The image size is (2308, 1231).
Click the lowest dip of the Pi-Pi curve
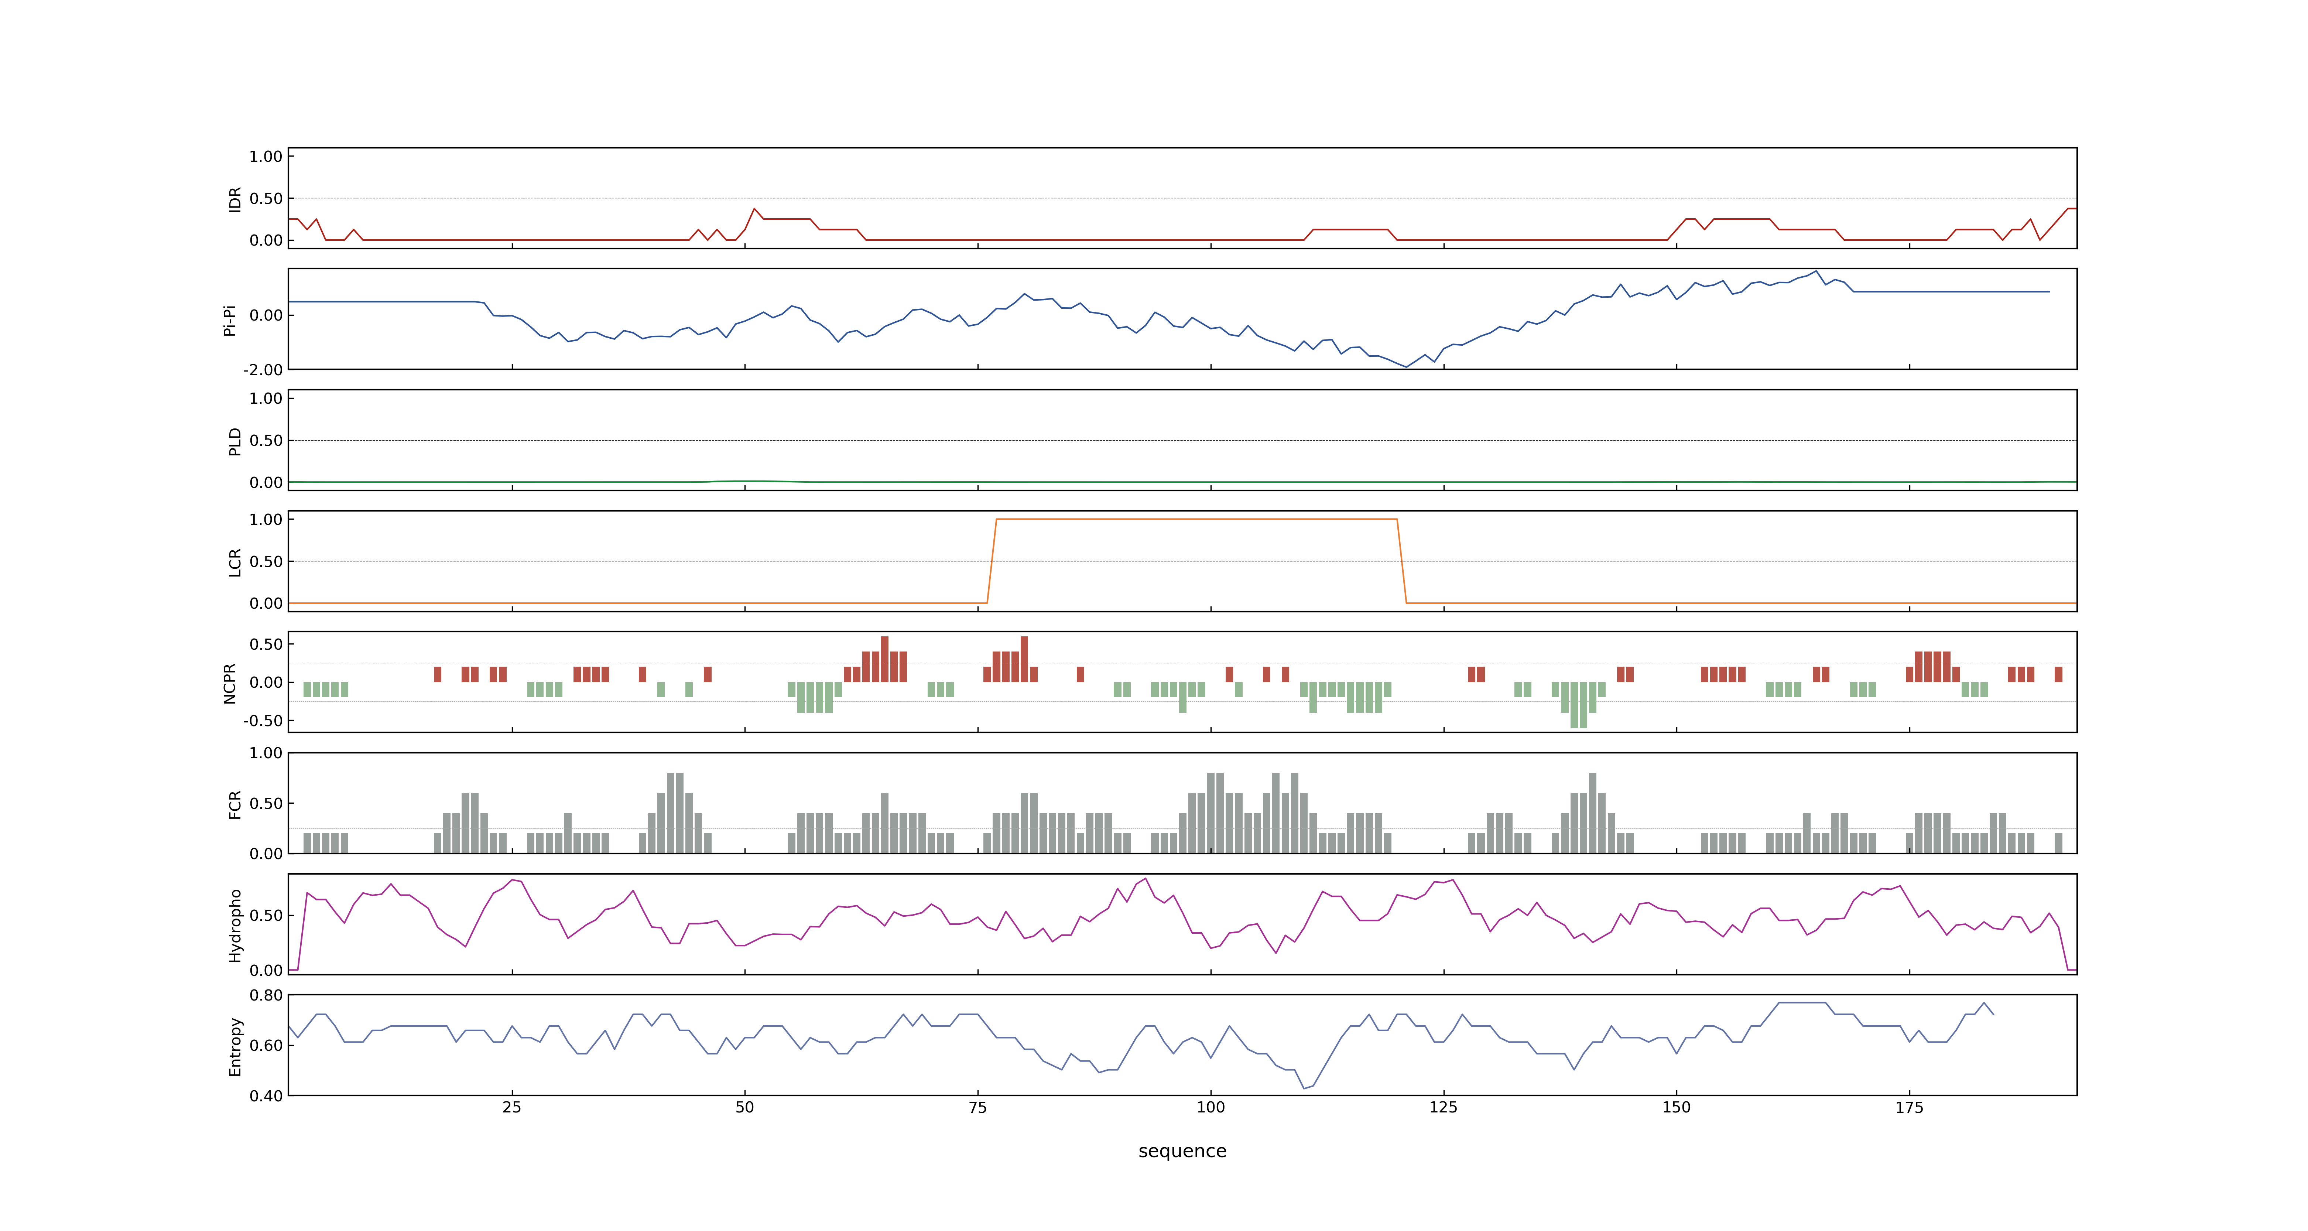point(1407,366)
